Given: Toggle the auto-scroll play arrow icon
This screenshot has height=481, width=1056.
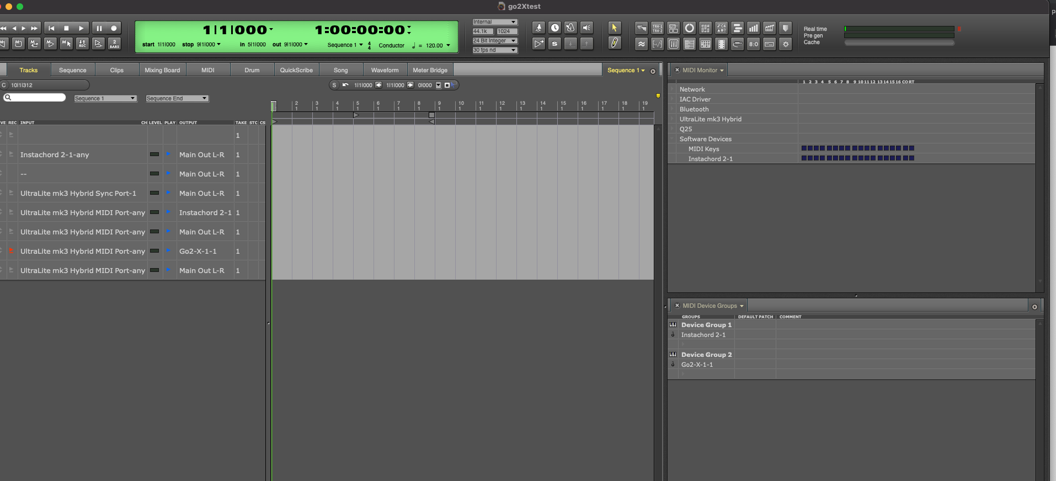Looking at the screenshot, I should 538,44.
